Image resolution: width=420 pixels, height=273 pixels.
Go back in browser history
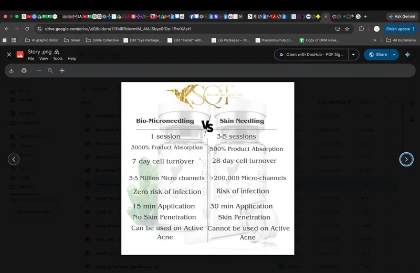point(7,29)
